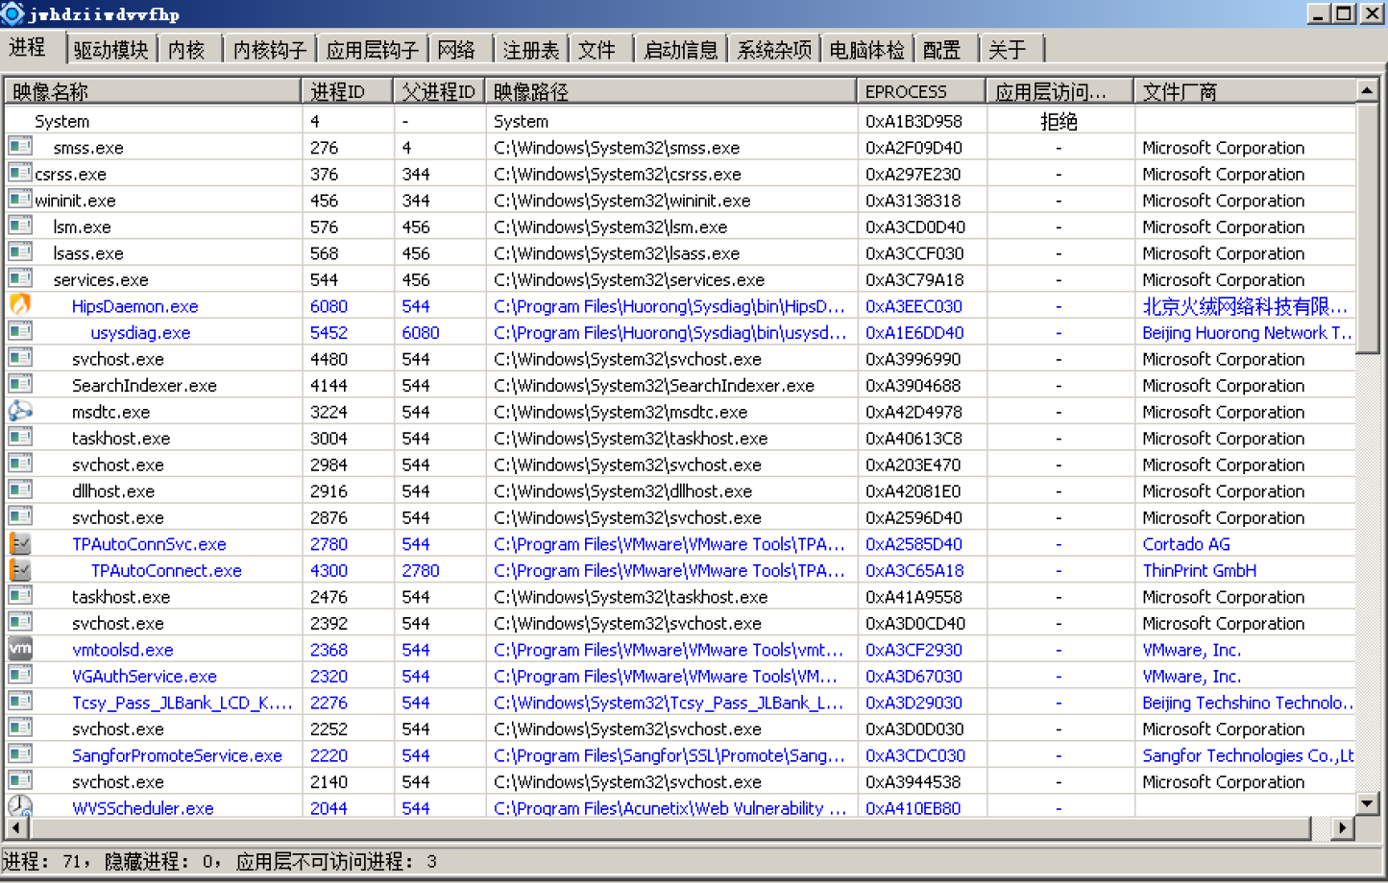Select the SearchIndexer.exe row icon

pos(20,384)
